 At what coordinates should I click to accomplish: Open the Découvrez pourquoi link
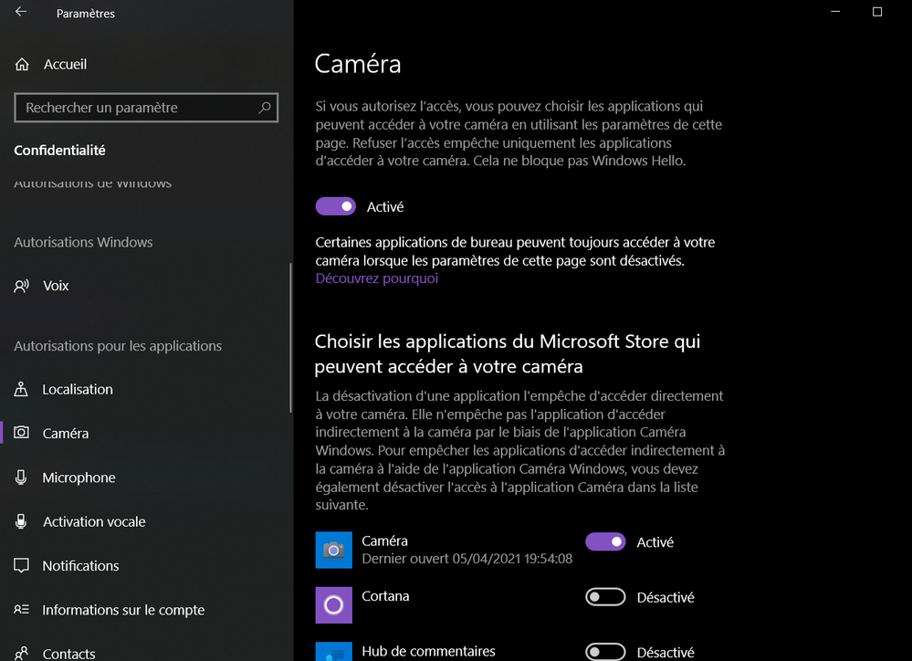tap(376, 278)
